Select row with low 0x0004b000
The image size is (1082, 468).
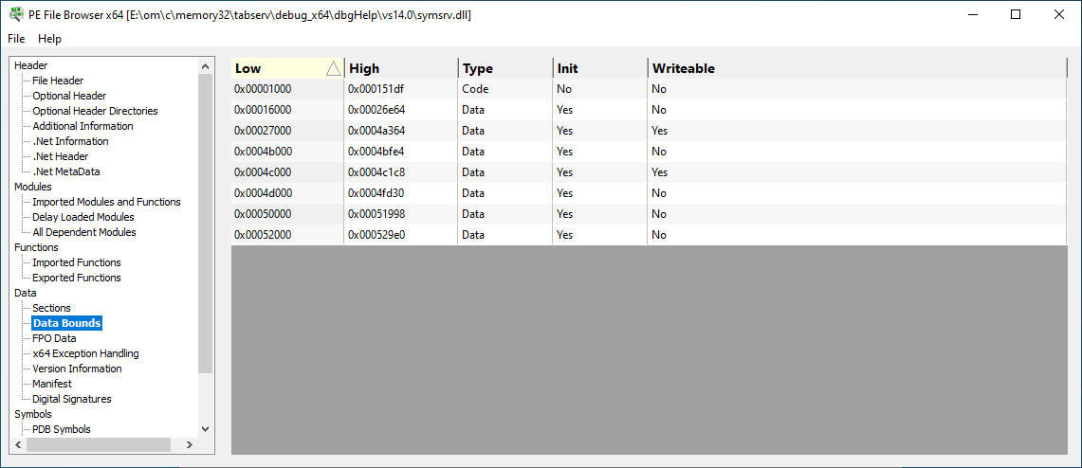click(x=650, y=151)
